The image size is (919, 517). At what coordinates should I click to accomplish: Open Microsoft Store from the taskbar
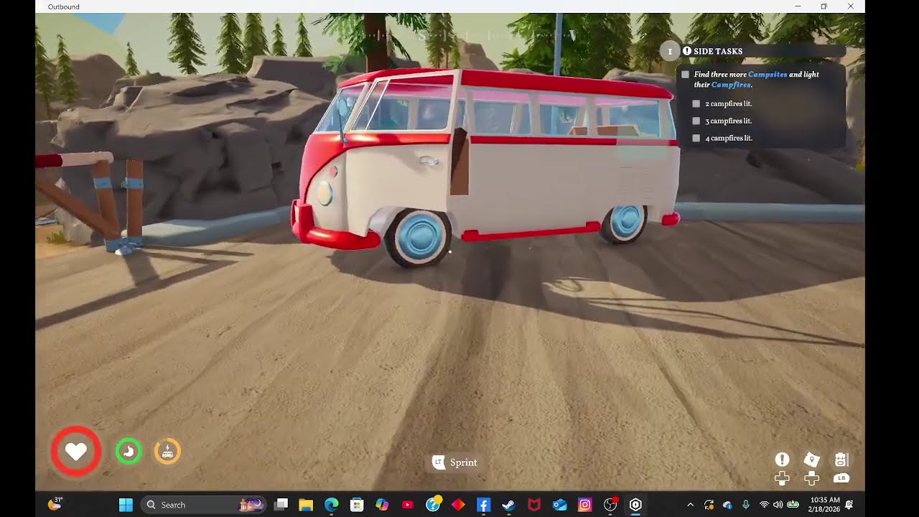point(357,505)
